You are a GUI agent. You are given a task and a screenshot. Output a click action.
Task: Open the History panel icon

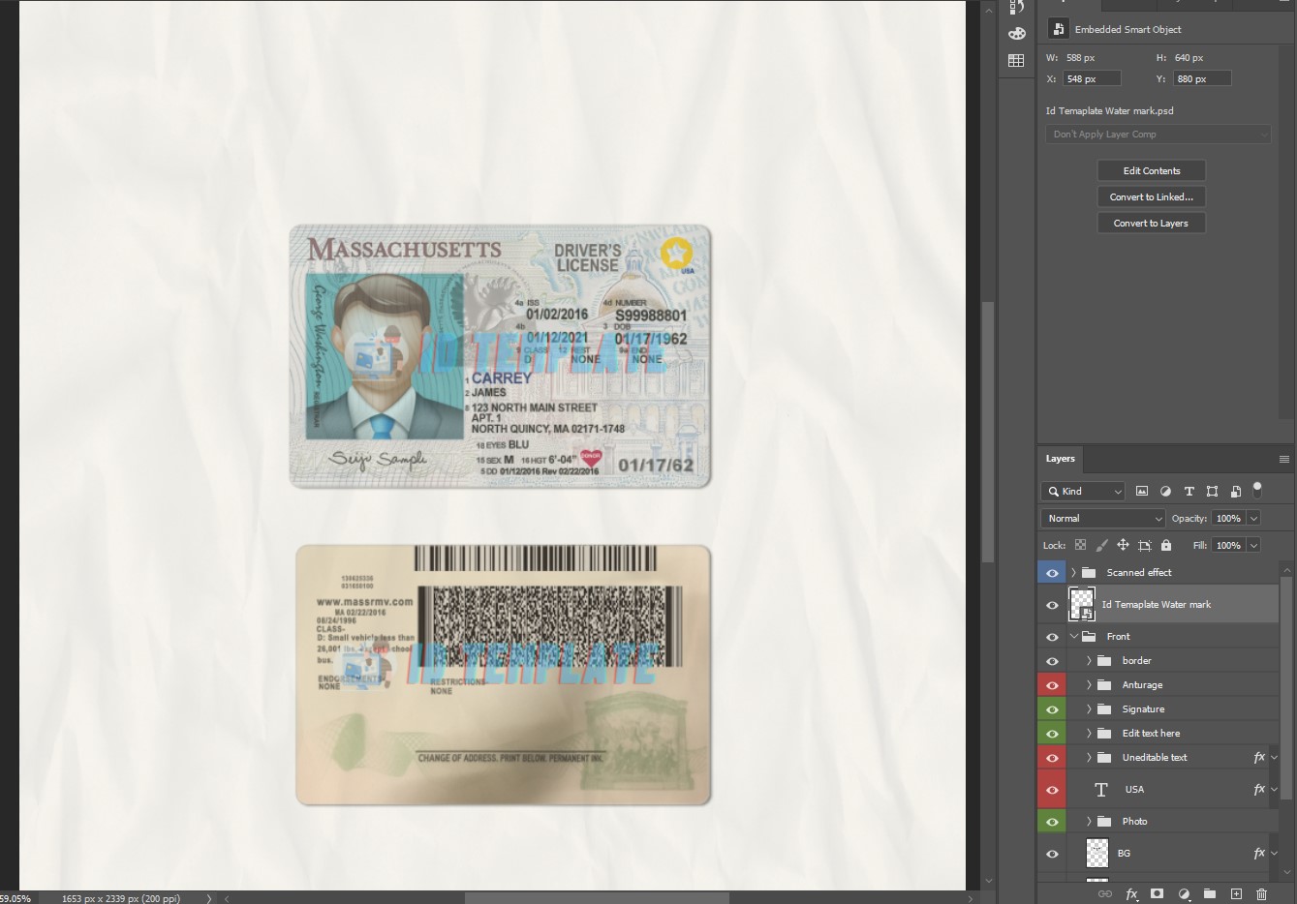(1016, 8)
